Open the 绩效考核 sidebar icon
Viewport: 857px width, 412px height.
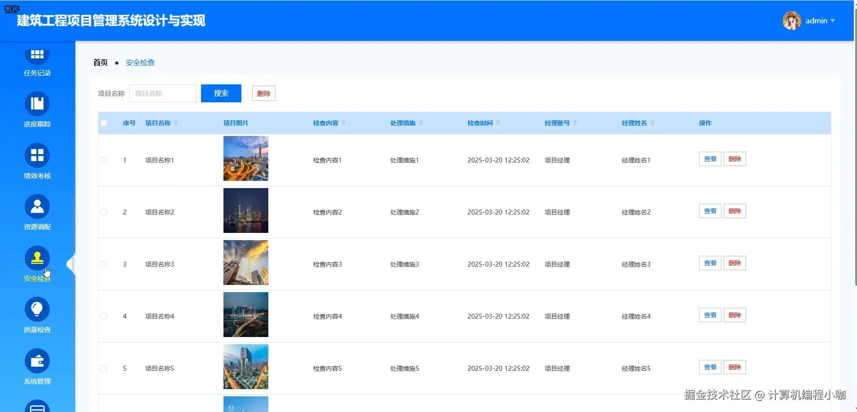pos(37,155)
